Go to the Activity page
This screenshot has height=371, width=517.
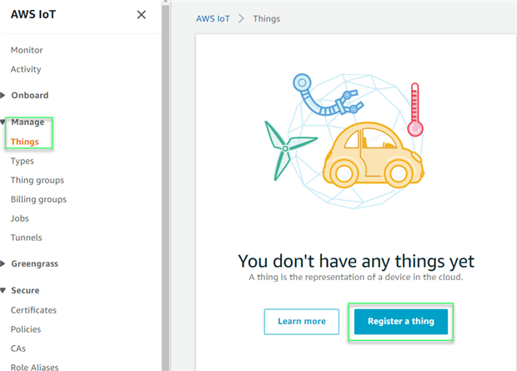[26, 69]
